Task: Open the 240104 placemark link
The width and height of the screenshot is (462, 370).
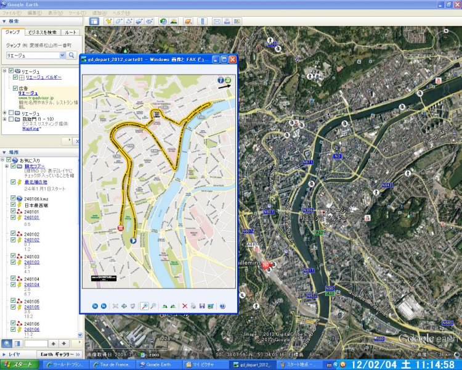Action: (32, 285)
